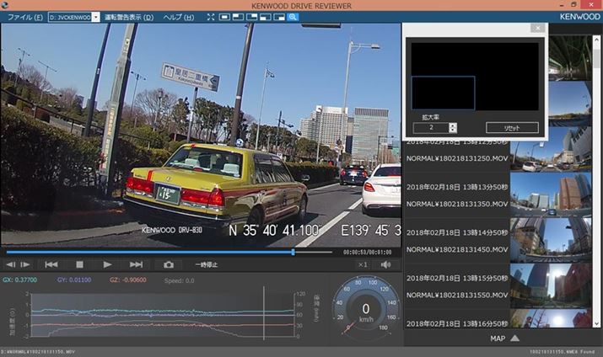Toggle the ×1 playback speed button
Screen dimensions: 603x357
363,264
